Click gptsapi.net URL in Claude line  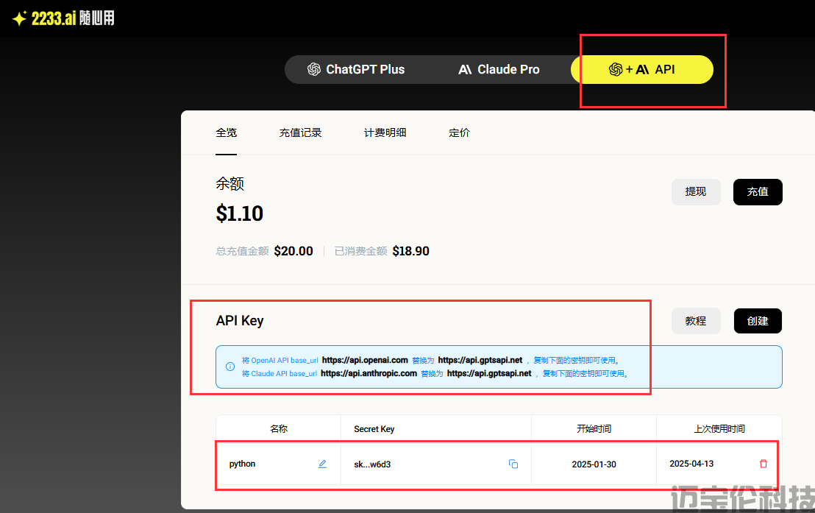coord(489,374)
